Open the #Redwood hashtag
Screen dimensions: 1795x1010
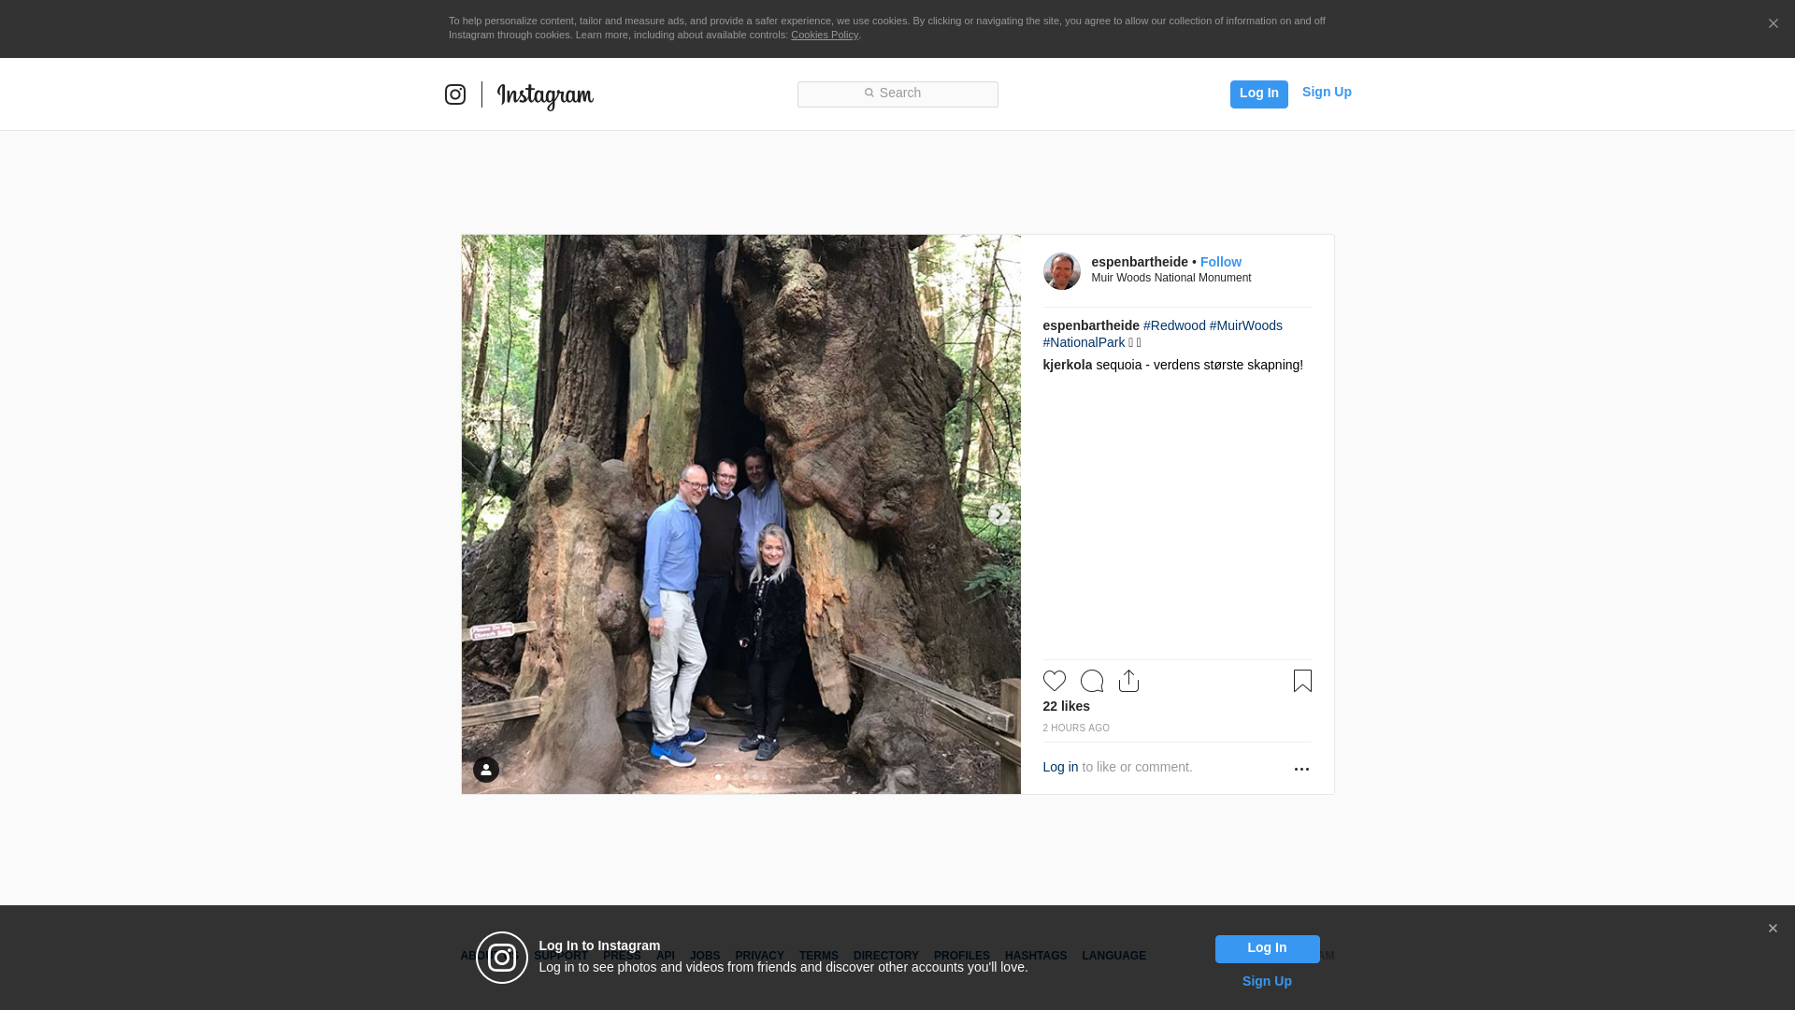[x=1174, y=325]
